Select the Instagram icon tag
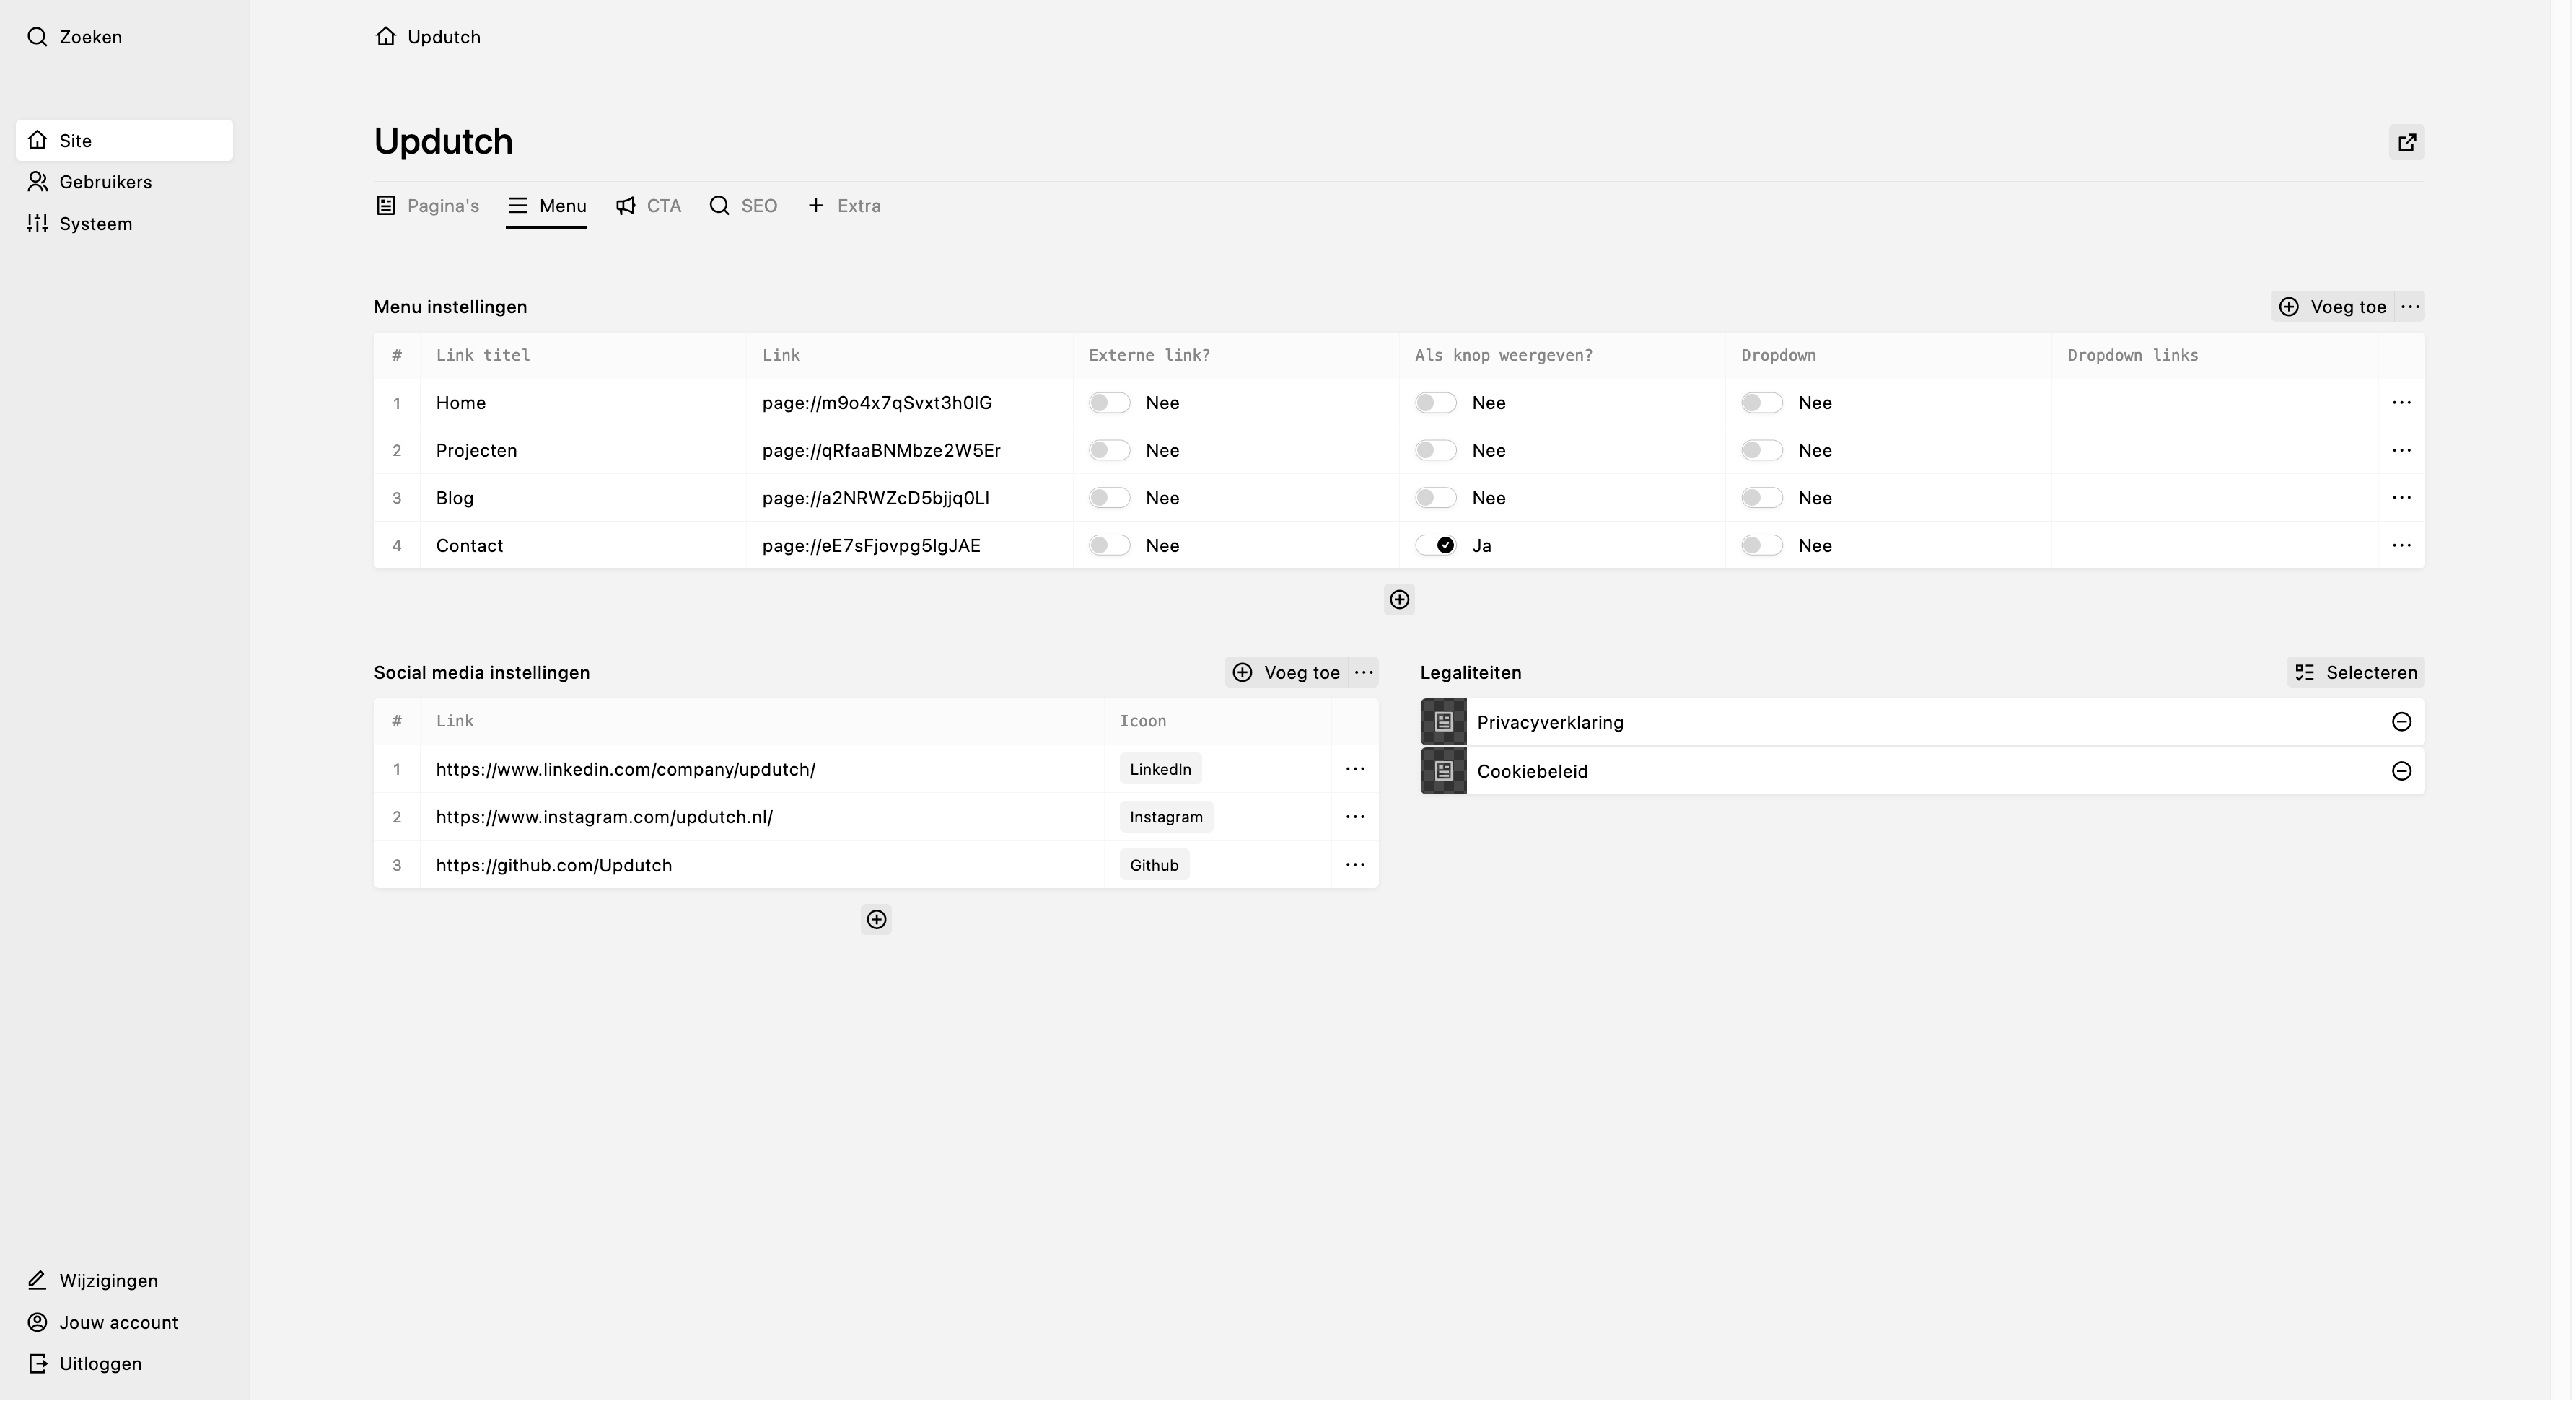Viewport: 2576px width, 1414px height. 1168,818
